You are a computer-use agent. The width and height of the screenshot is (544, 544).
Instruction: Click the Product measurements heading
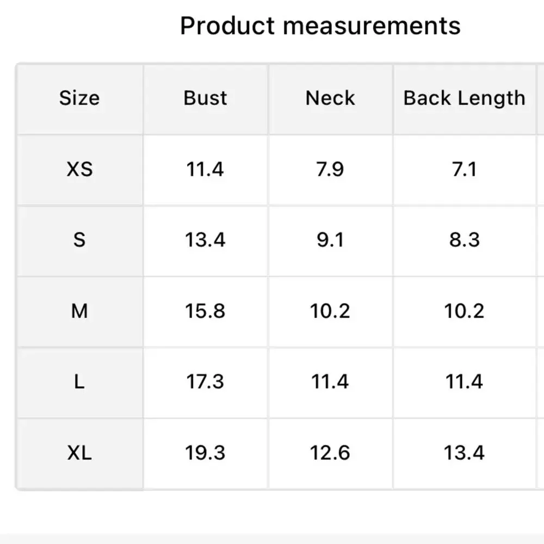(x=320, y=26)
